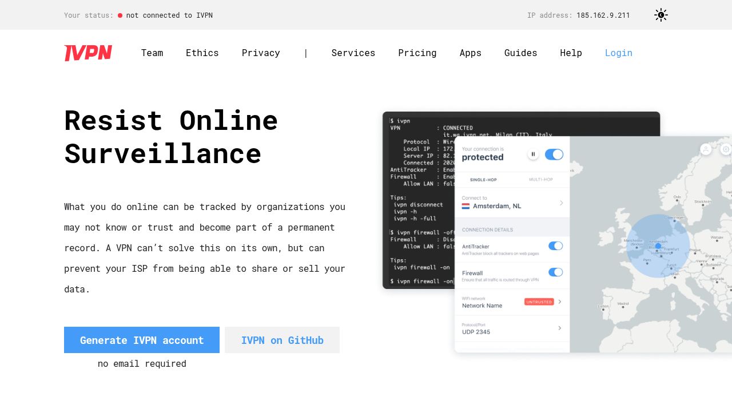Open the Team page
Image resolution: width=732 pixels, height=412 pixels.
click(x=152, y=53)
